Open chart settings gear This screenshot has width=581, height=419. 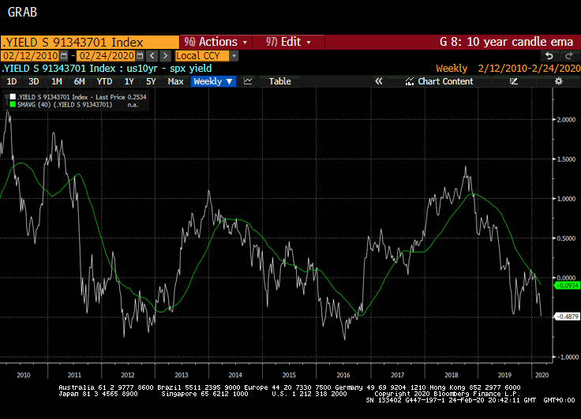coord(558,81)
